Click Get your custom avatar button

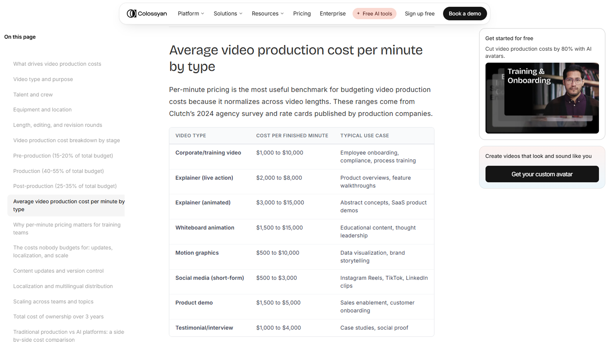542,174
